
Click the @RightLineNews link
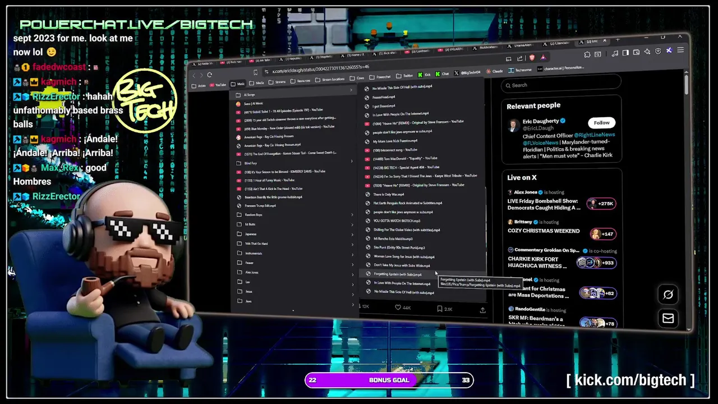tap(593, 135)
